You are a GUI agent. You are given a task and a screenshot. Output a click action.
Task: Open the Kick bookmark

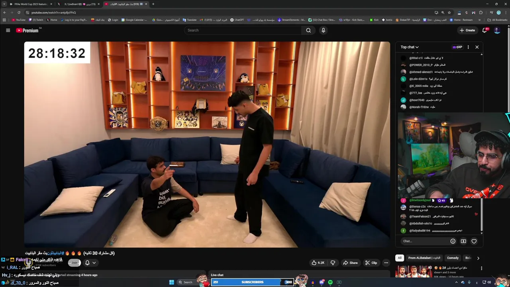[x=374, y=20]
